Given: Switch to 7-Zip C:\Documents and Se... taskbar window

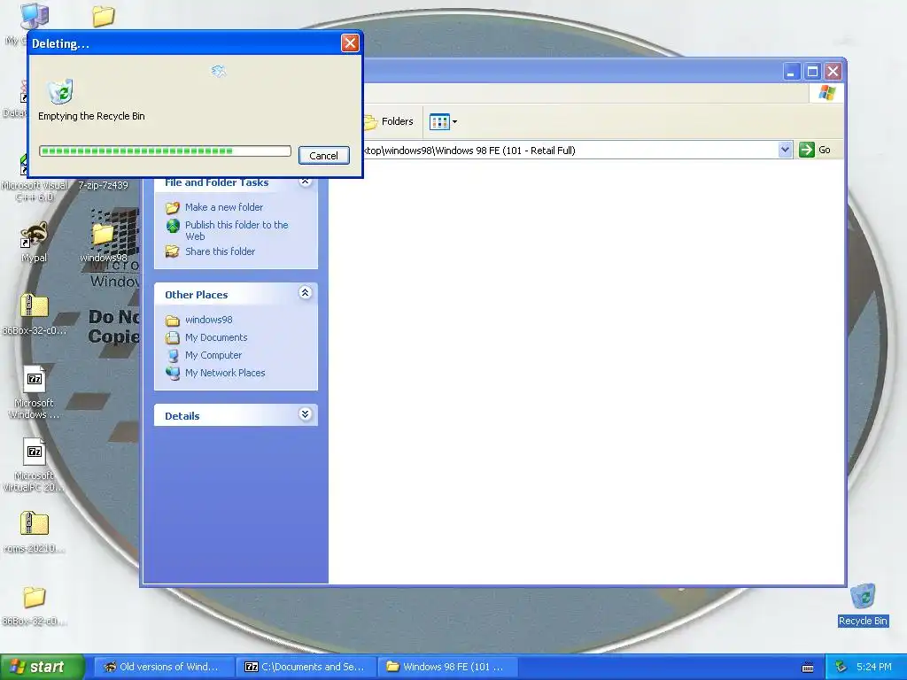Looking at the screenshot, I should pyautogui.click(x=306, y=667).
